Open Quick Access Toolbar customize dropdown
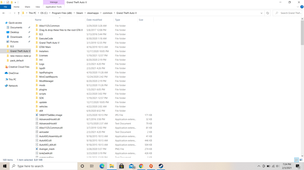304x170 pixels. pyautogui.click(x=15, y=2)
